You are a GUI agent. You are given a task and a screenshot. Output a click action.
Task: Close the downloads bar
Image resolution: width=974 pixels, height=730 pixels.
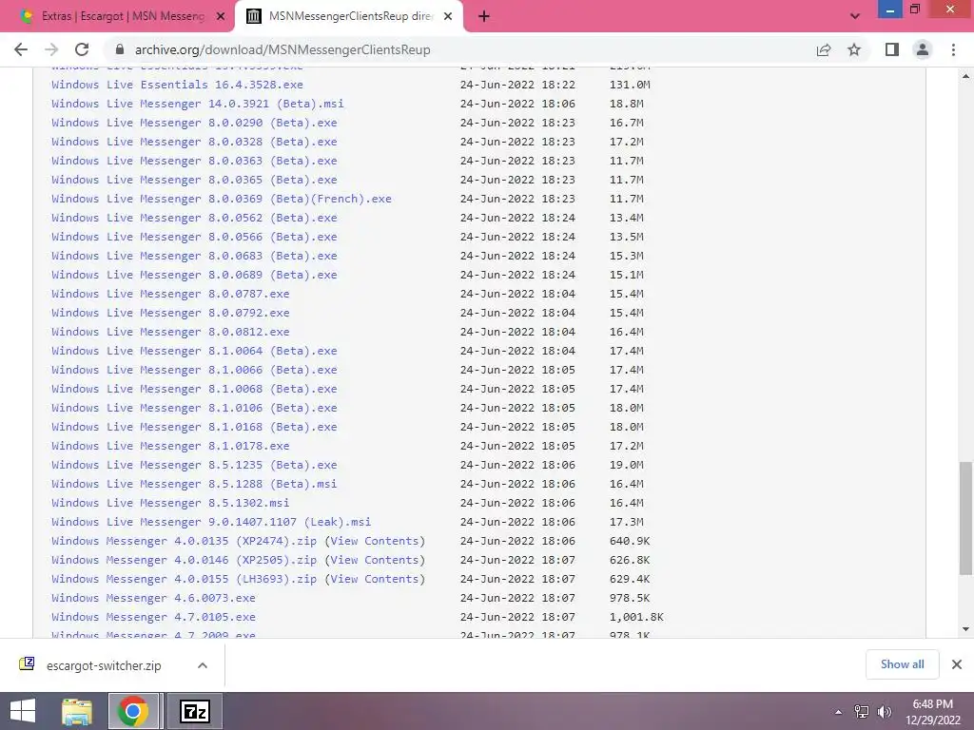coord(957,664)
